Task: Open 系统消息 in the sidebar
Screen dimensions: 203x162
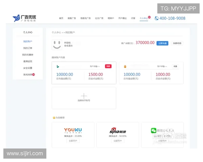Action: (28, 75)
